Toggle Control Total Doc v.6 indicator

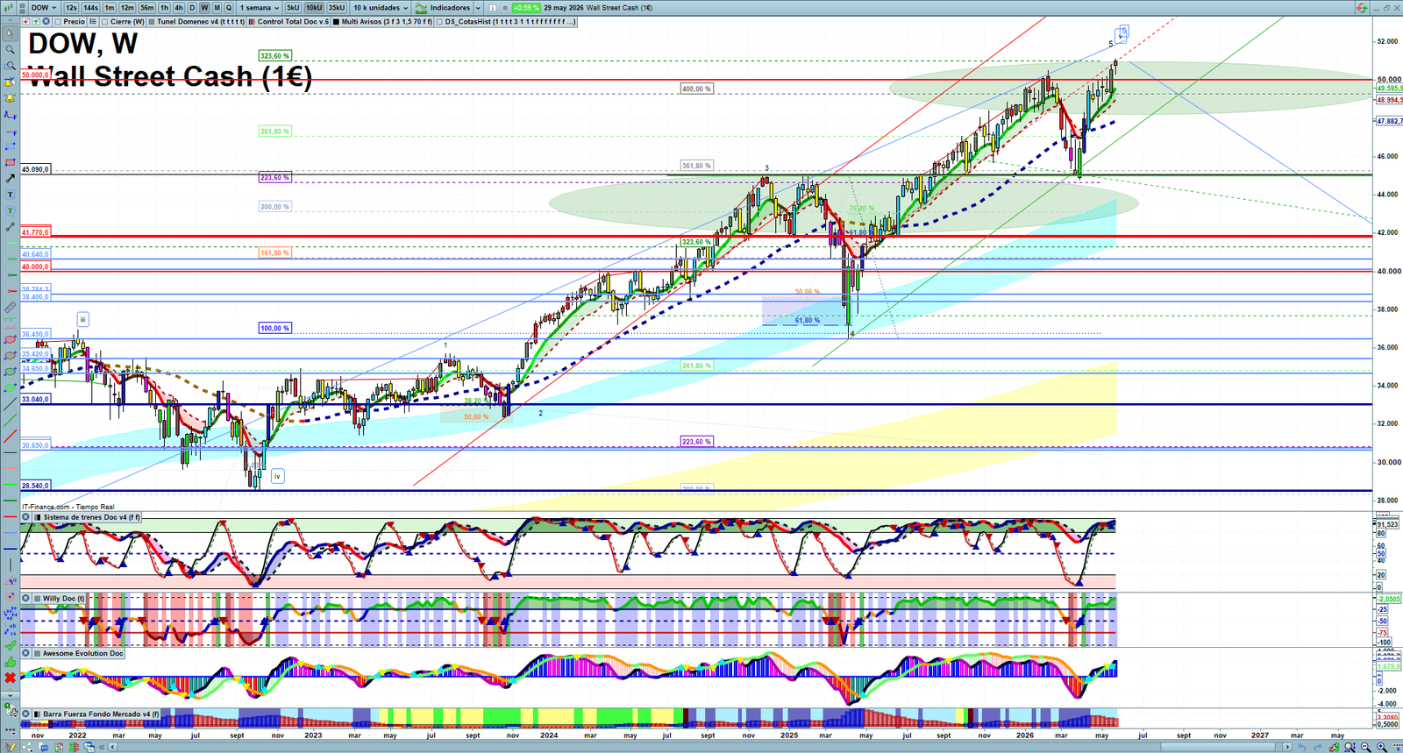coord(253,21)
